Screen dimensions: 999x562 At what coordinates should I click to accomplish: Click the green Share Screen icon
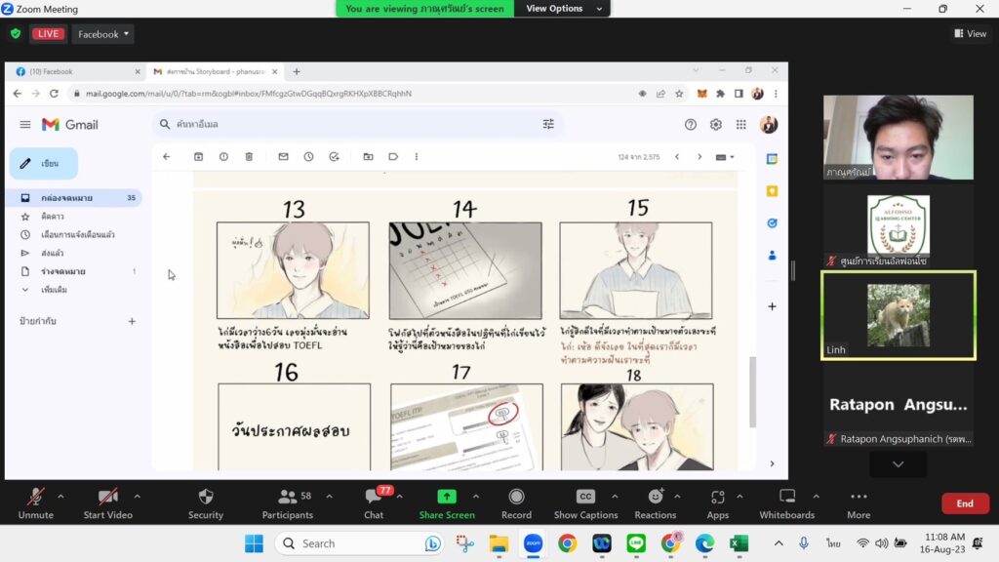tap(446, 497)
